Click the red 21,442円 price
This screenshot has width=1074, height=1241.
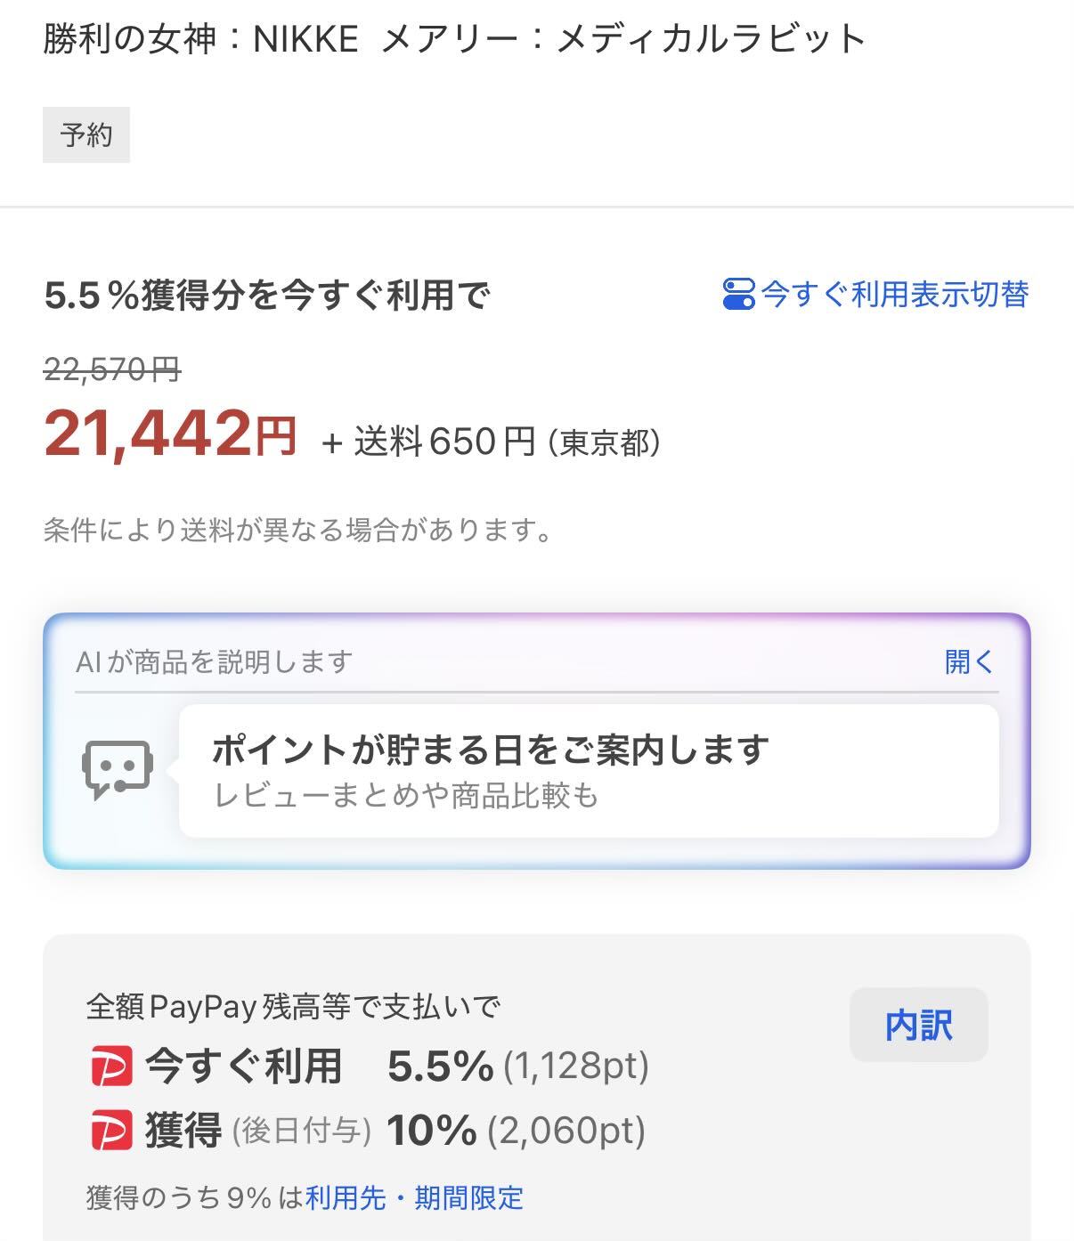pyautogui.click(x=169, y=434)
